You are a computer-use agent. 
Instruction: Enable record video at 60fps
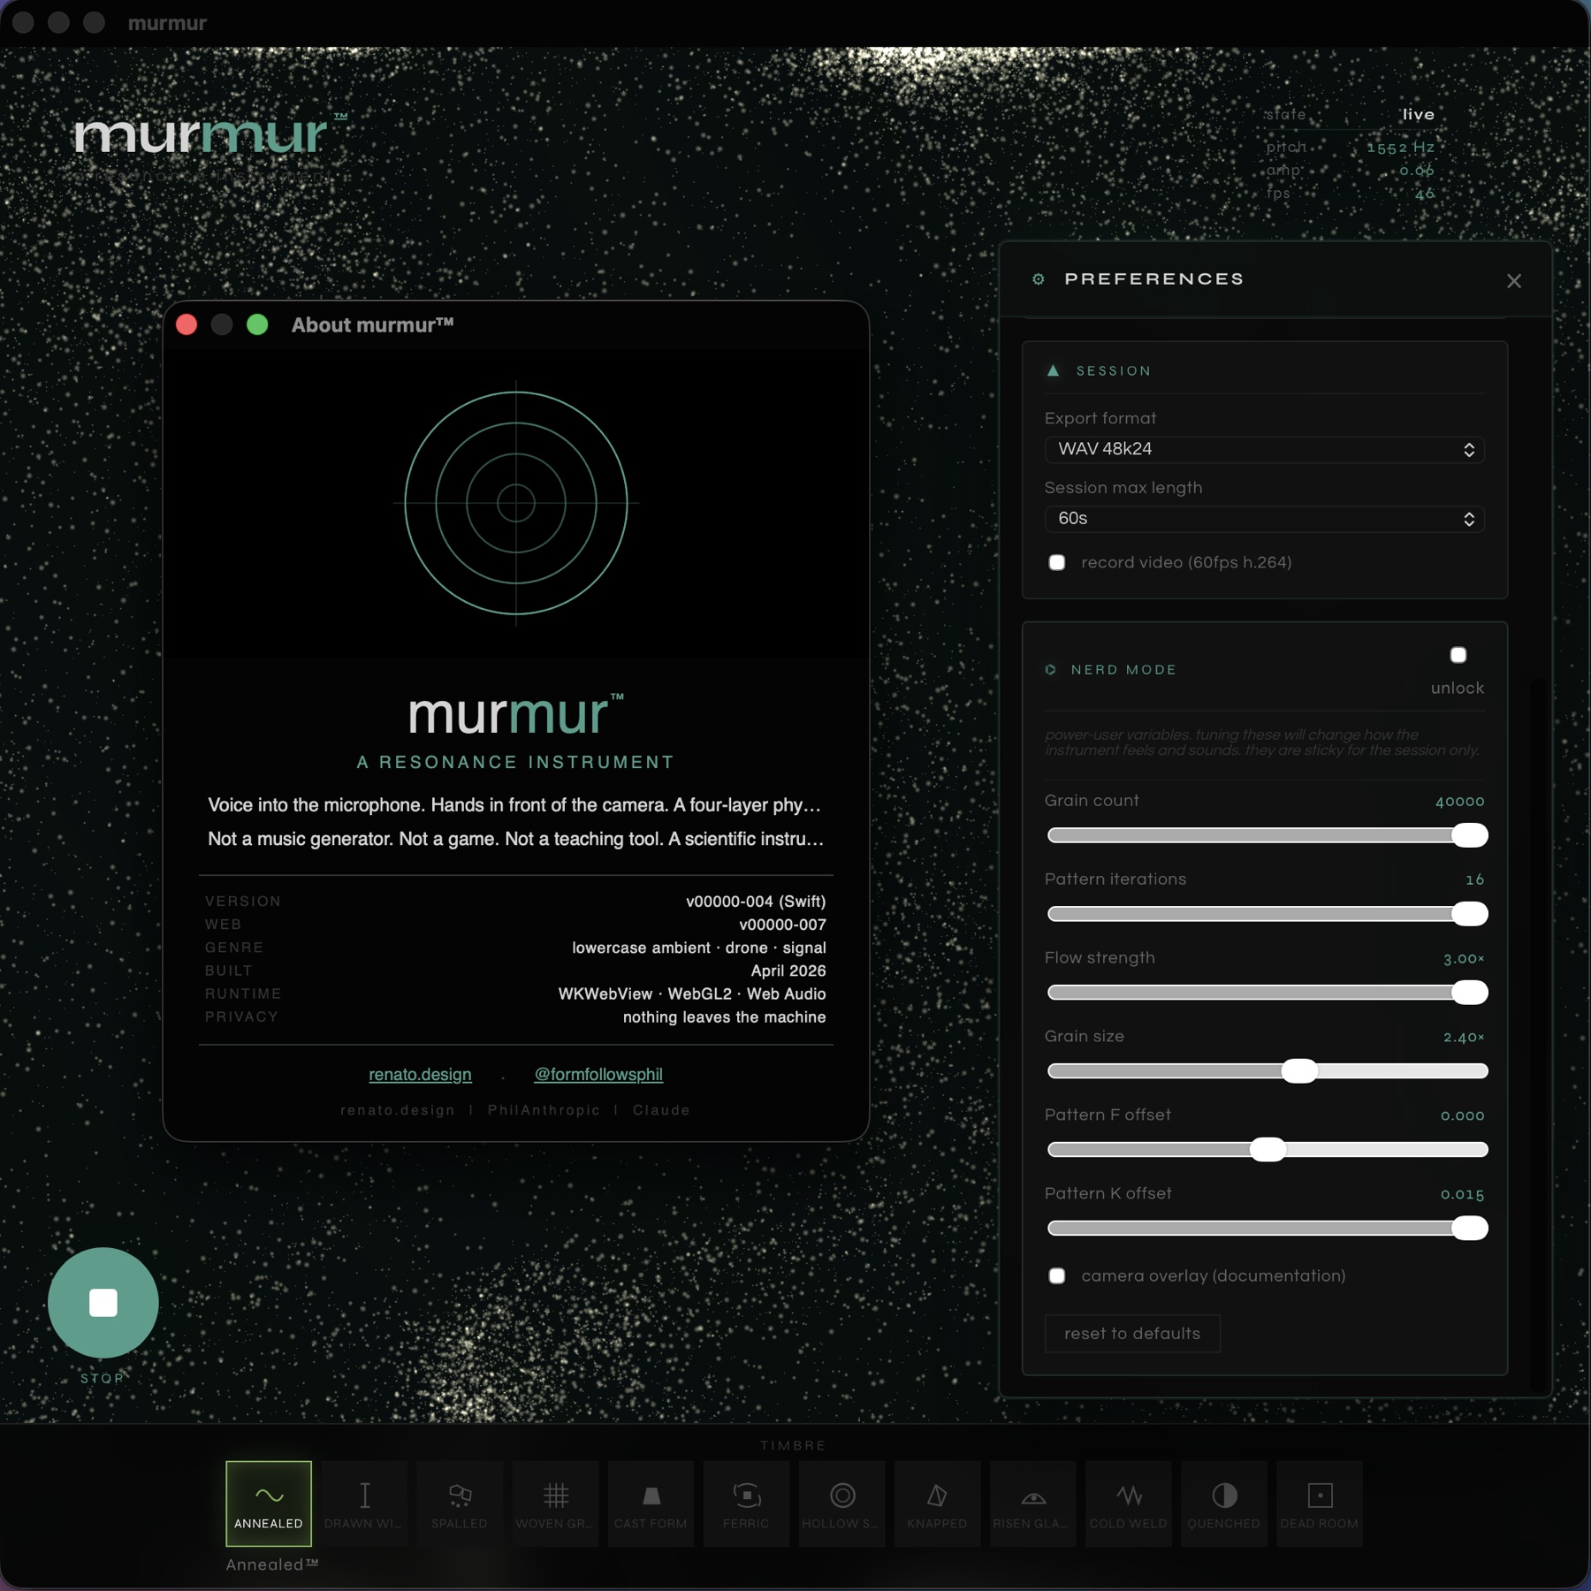pyautogui.click(x=1057, y=562)
